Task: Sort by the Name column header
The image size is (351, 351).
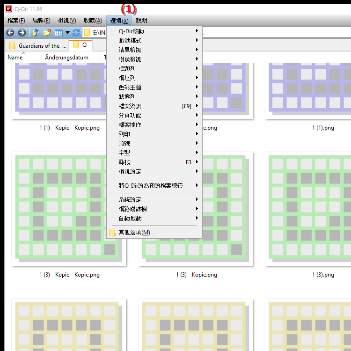Action: click(23, 58)
